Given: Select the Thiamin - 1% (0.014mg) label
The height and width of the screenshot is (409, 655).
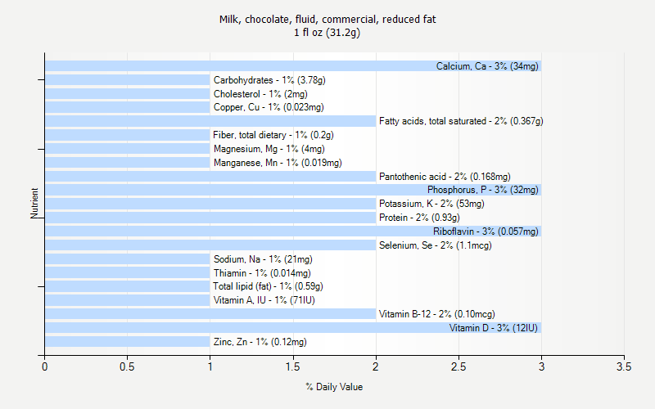Looking at the screenshot, I should pos(262,273).
